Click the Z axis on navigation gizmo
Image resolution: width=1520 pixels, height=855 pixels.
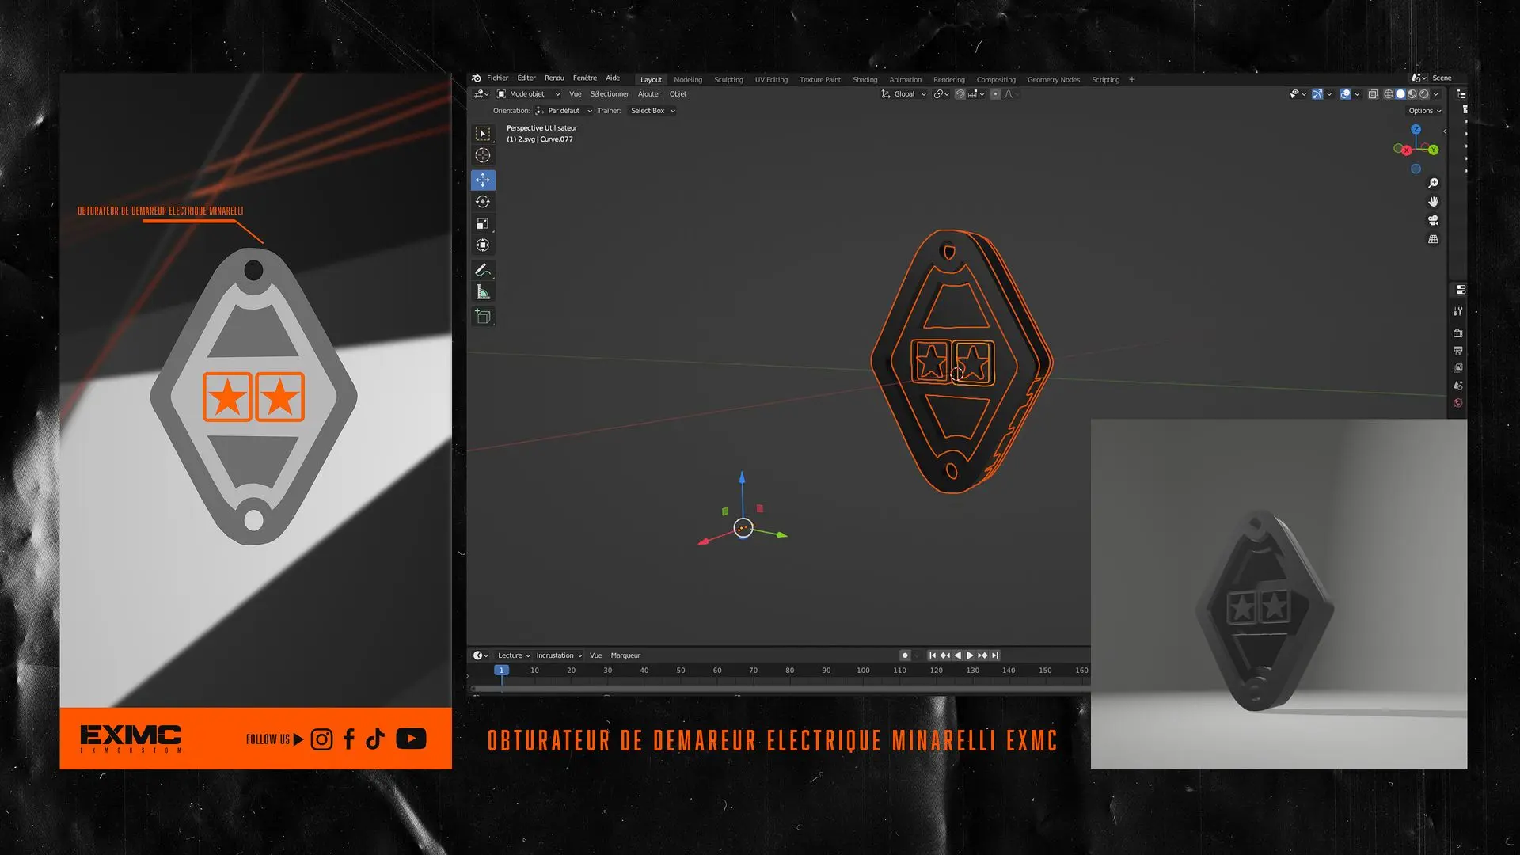pyautogui.click(x=1415, y=129)
